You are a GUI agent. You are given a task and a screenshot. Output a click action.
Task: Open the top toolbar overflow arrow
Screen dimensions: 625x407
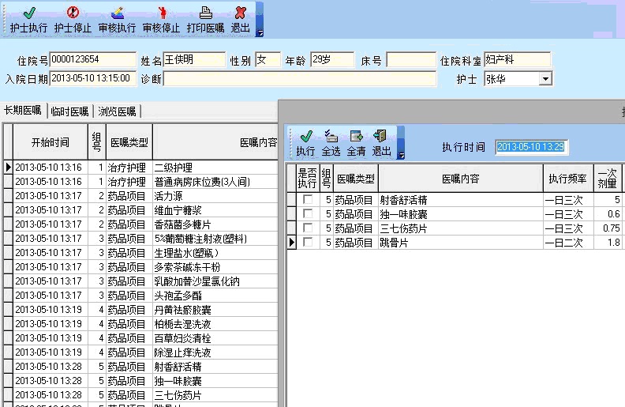pos(260,33)
